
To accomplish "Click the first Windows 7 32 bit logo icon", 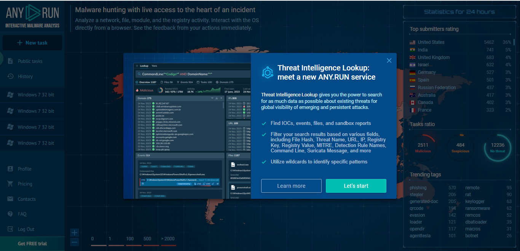I will tap(11, 94).
